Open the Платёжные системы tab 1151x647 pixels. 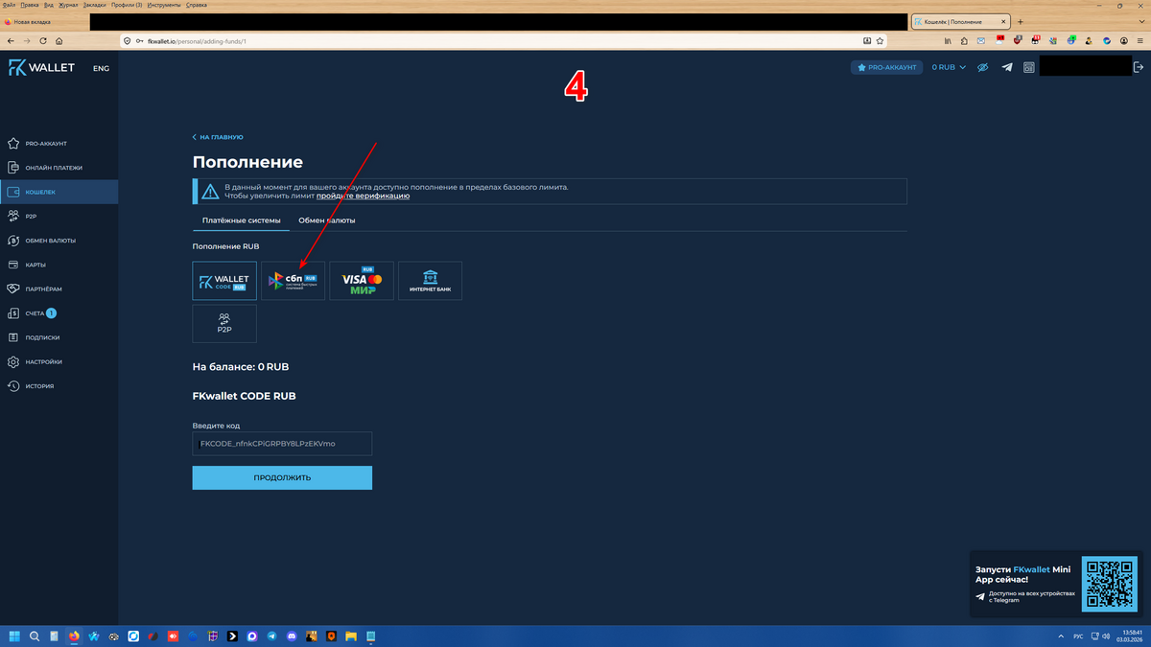coord(241,220)
